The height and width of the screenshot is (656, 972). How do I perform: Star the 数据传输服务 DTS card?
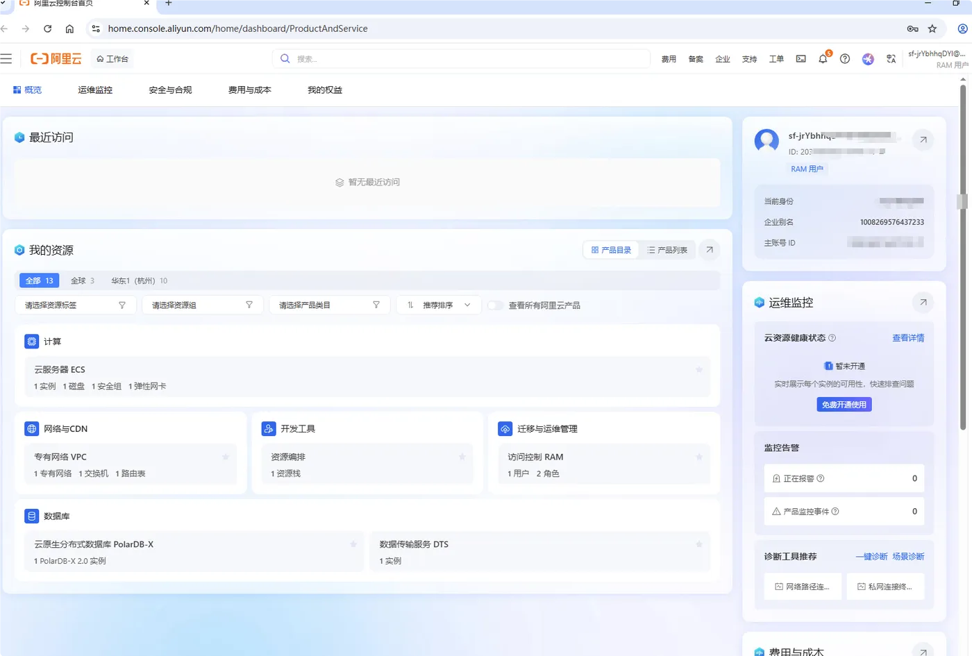click(699, 544)
